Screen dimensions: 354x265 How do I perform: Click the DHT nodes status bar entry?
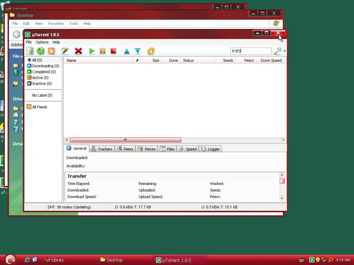(69, 207)
